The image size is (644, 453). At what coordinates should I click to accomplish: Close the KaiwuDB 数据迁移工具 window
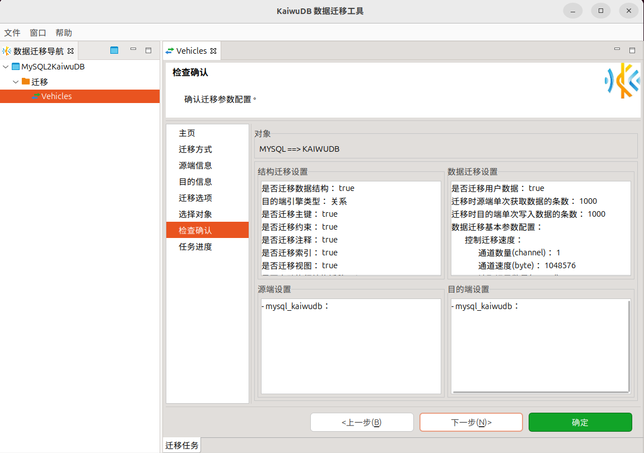[628, 11]
